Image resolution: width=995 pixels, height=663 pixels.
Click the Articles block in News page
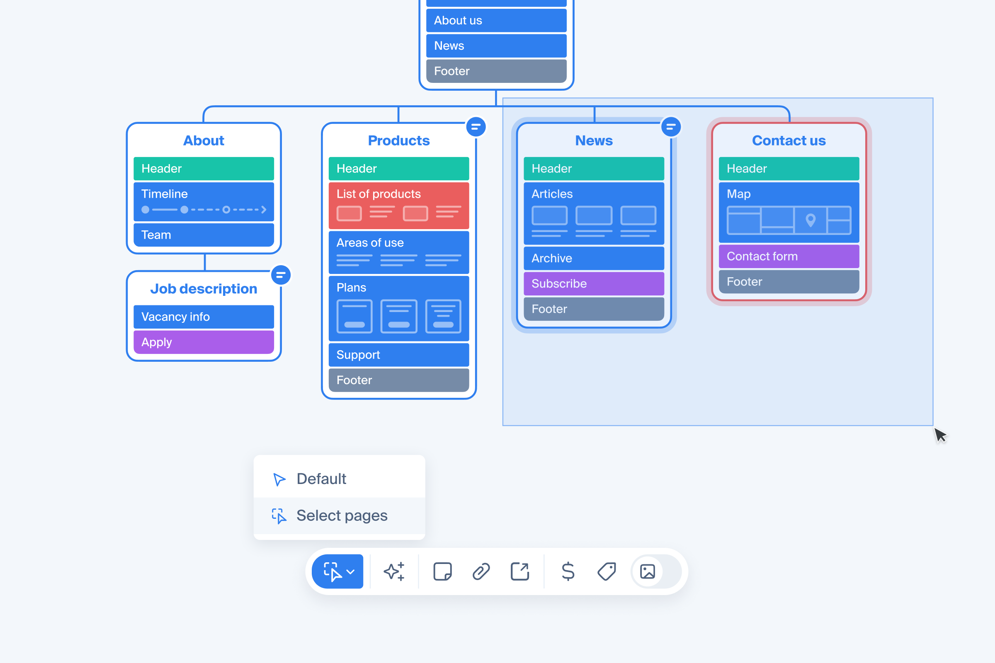pos(594,213)
